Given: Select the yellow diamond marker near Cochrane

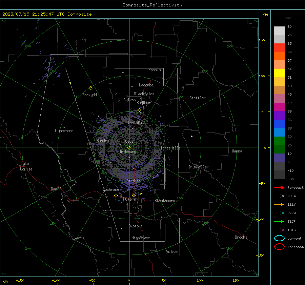Looking at the screenshot, I should (116, 196).
